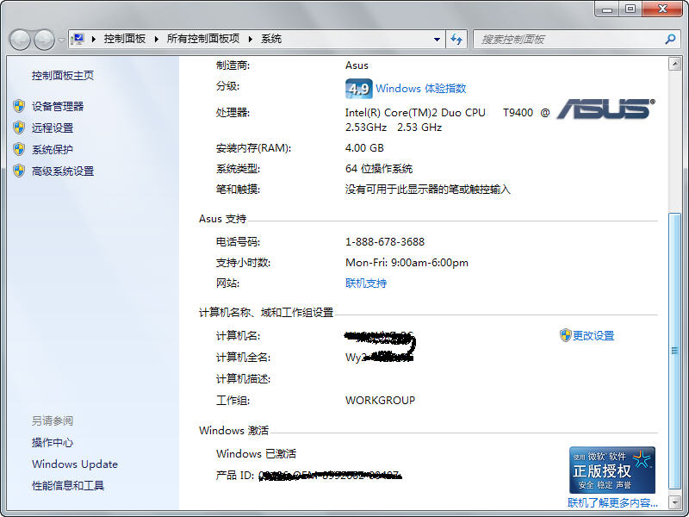This screenshot has width=689, height=517.
Task: Open 联机了解更多内容 link
Action: [x=612, y=502]
